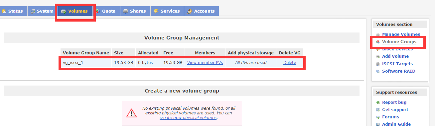
Task: Click the Admin Guide icon
Action: click(x=378, y=124)
